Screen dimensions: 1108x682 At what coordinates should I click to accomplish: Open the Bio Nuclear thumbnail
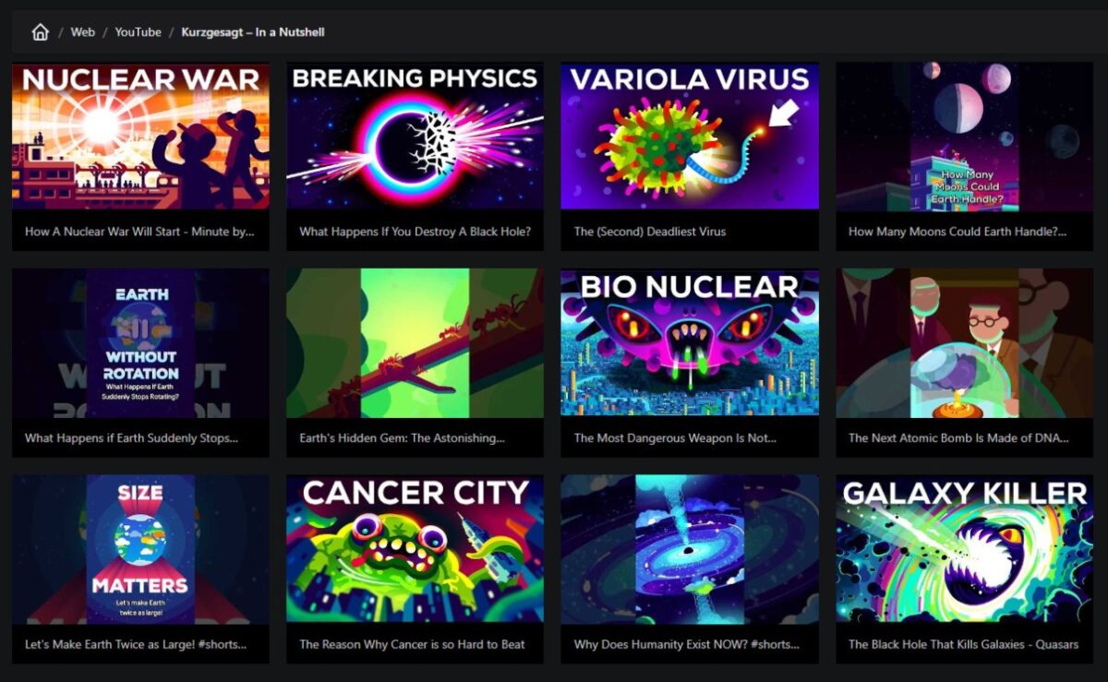(x=690, y=343)
